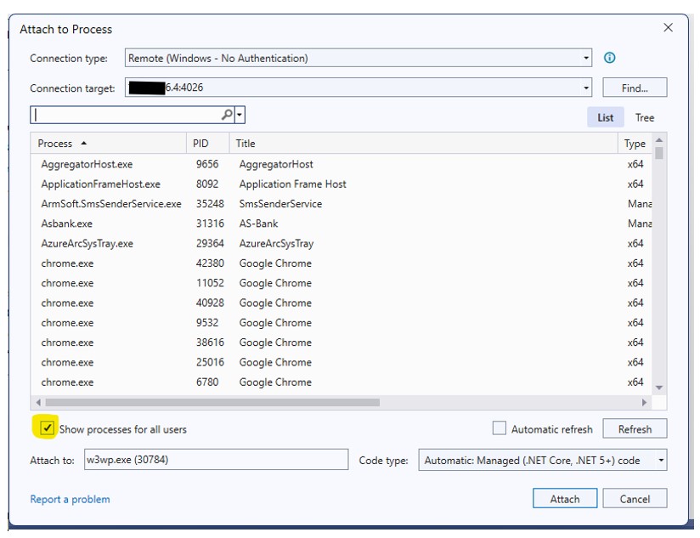Expand the Connection target dropdown
This screenshot has width=700, height=538.
point(586,88)
